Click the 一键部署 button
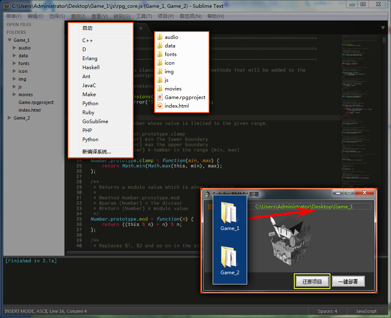 point(348,282)
